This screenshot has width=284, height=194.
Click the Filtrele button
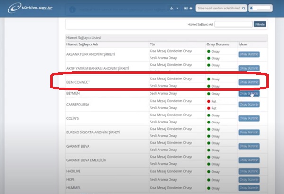pos(260,24)
